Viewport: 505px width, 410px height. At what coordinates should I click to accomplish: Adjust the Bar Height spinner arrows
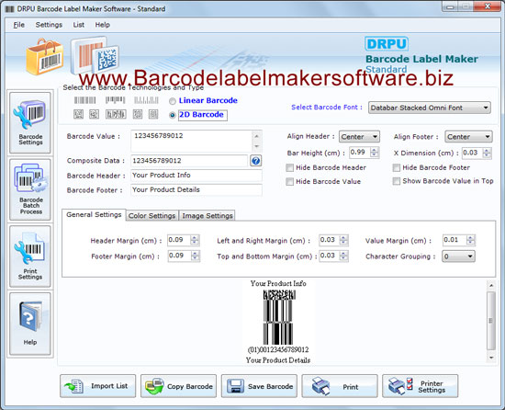tap(375, 153)
